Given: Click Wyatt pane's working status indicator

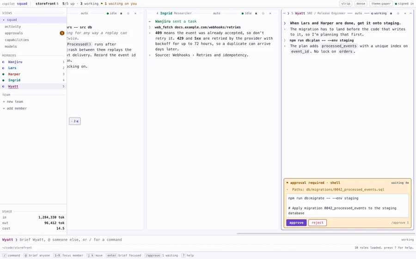Looking at the screenshot, I should click(x=379, y=13).
